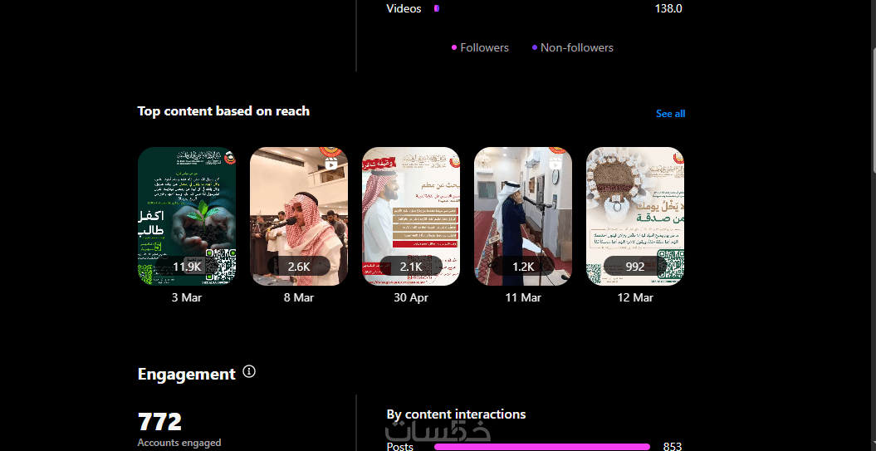Open the 3 Mar post with 11.9K reach

187,216
